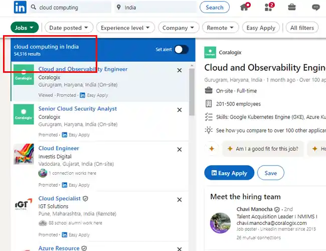
Task: Dismiss the Cloud Engineer job listing
Action: coord(180,150)
